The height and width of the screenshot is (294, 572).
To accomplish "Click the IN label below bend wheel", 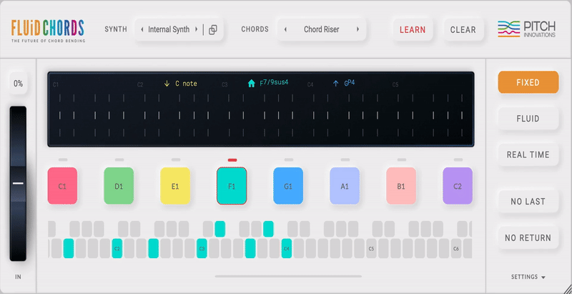I will tap(18, 277).
